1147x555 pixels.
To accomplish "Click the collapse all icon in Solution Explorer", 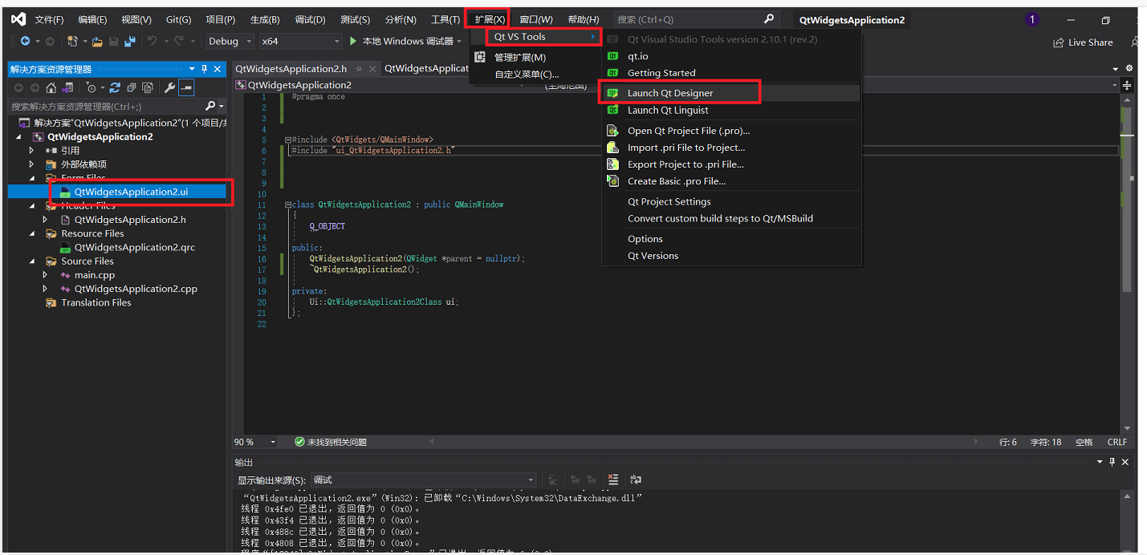I will click(131, 87).
